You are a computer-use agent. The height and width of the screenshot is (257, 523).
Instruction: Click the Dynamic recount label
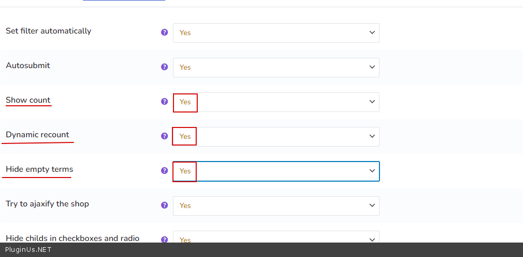[x=37, y=135]
